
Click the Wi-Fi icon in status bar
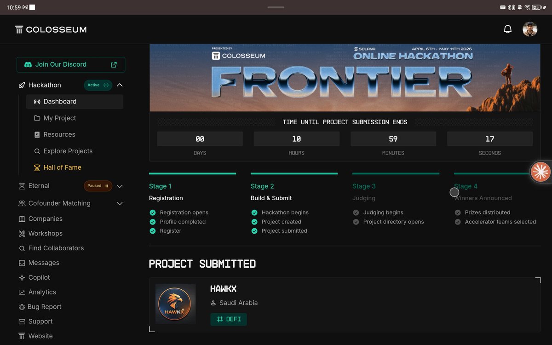pos(527,7)
